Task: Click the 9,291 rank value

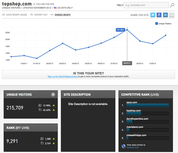Action: tap(12, 141)
